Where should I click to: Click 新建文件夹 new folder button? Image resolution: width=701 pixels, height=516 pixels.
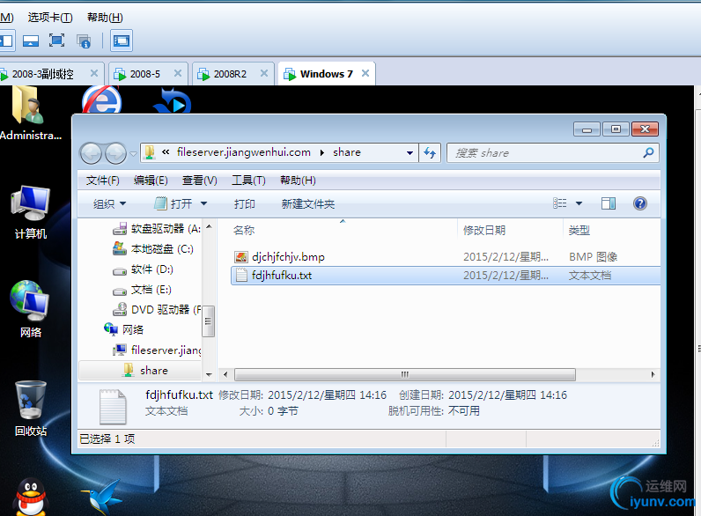point(308,204)
